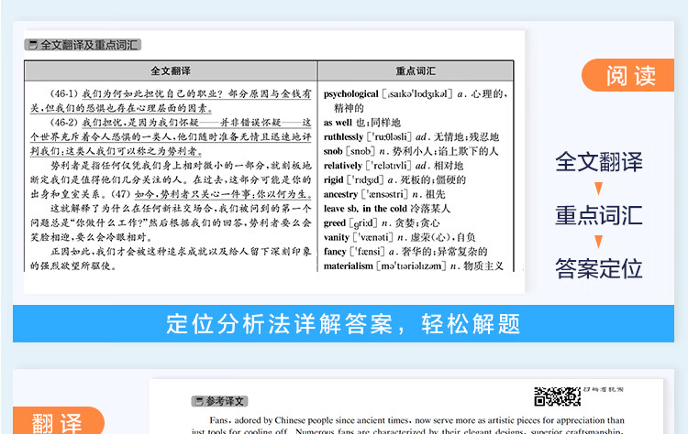The height and width of the screenshot is (434, 688).
Task: Click the 答案定位 step in right sidebar
Action: pos(598,269)
